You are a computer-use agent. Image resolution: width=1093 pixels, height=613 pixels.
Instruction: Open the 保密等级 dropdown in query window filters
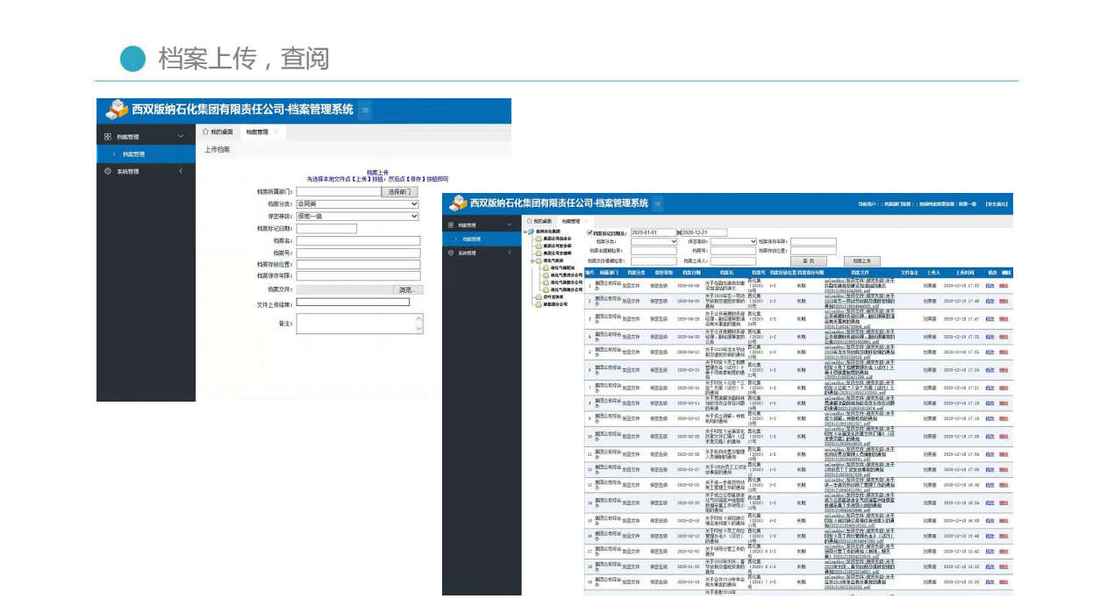click(733, 241)
